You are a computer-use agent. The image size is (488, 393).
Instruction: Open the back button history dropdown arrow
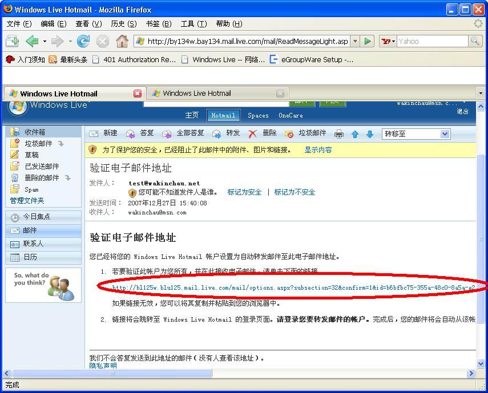click(45, 41)
